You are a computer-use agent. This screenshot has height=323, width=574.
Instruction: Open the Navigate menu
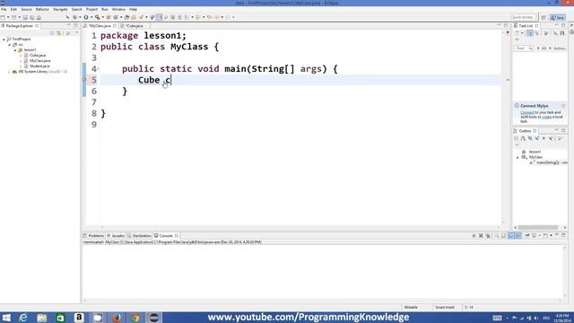point(60,9)
